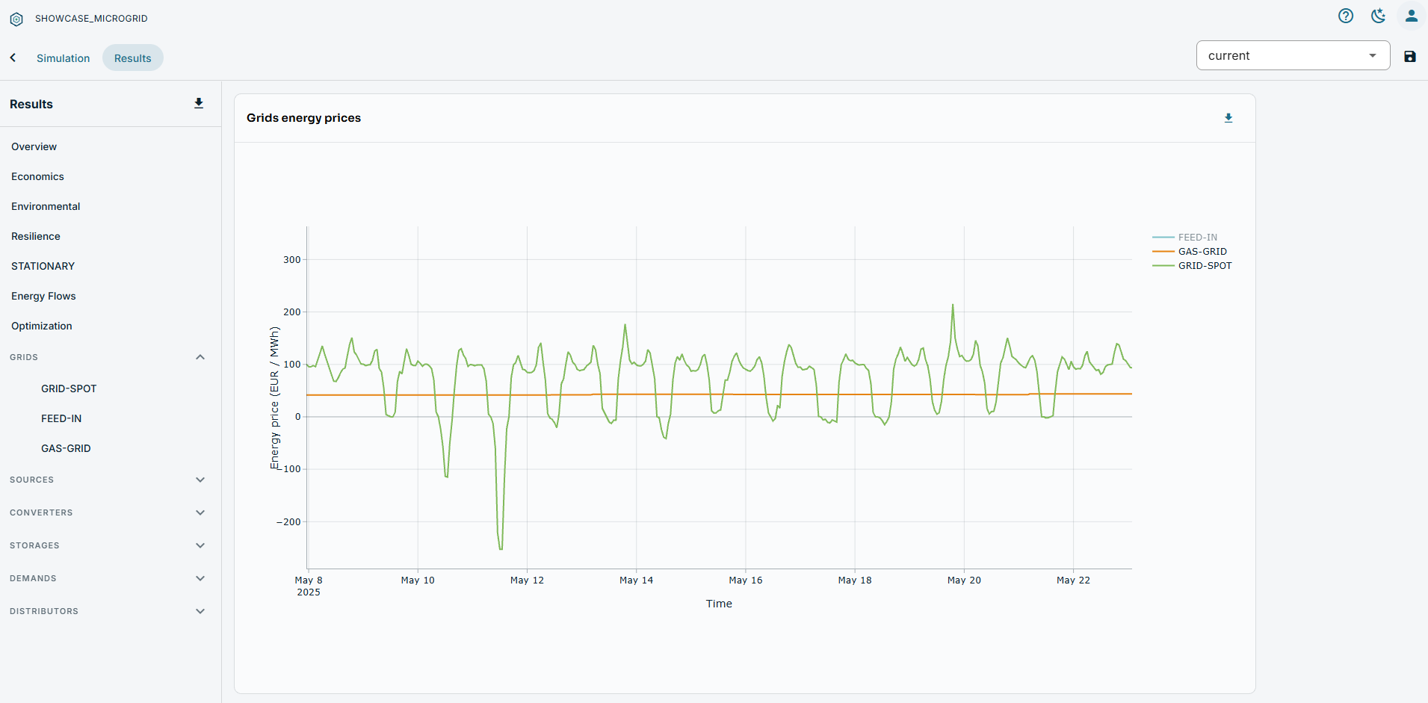The height and width of the screenshot is (703, 1428).
Task: Save scenario with the floppy disk icon
Action: click(1410, 57)
